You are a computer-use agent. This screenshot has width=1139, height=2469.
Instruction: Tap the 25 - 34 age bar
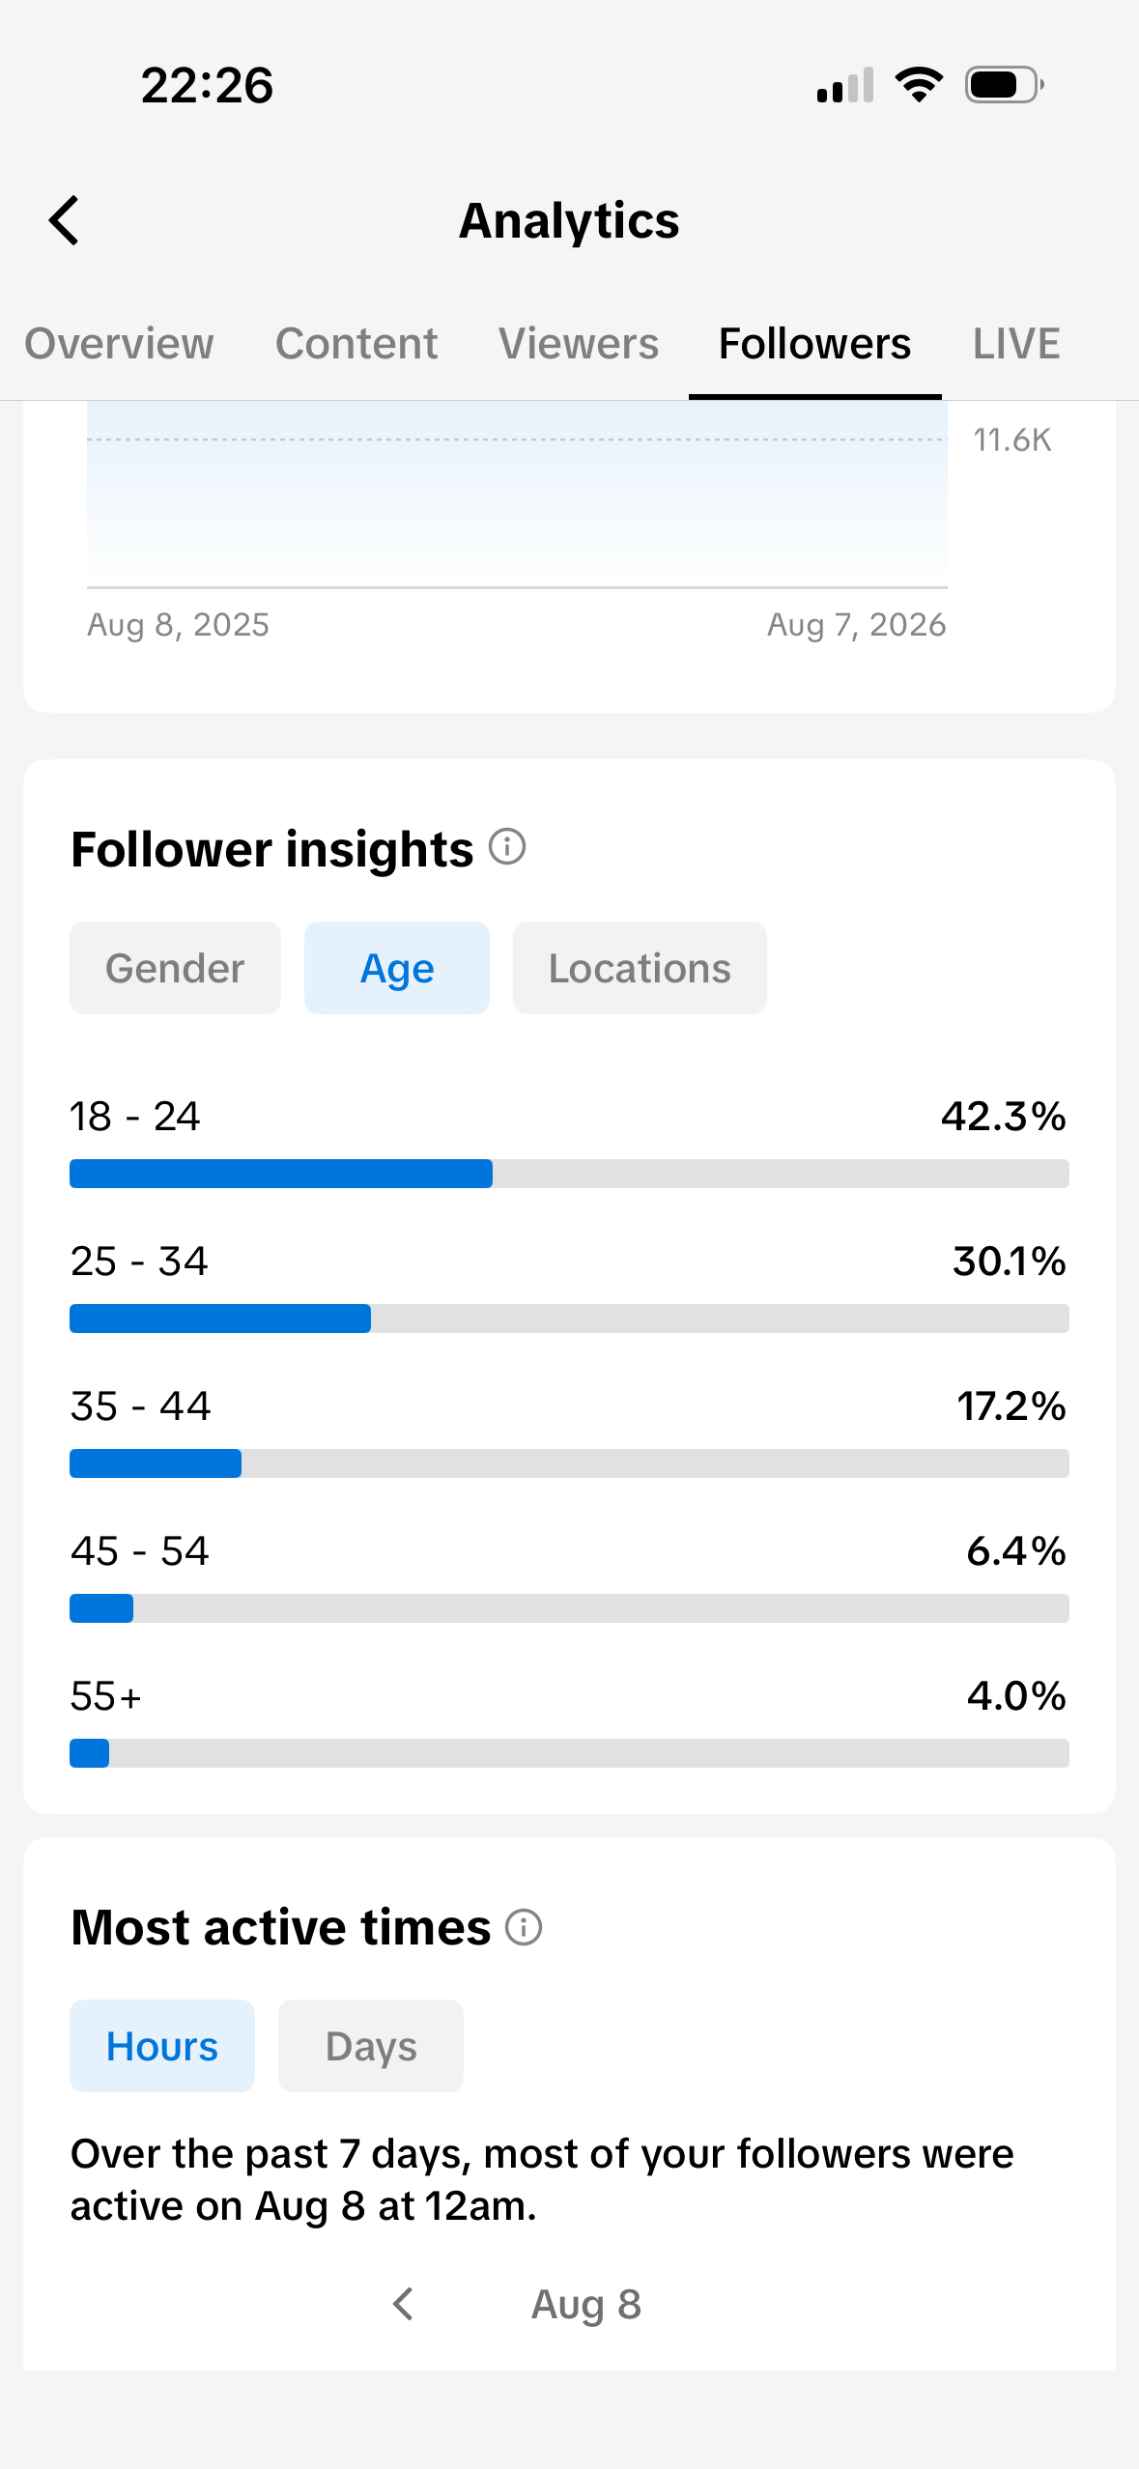[569, 1319]
